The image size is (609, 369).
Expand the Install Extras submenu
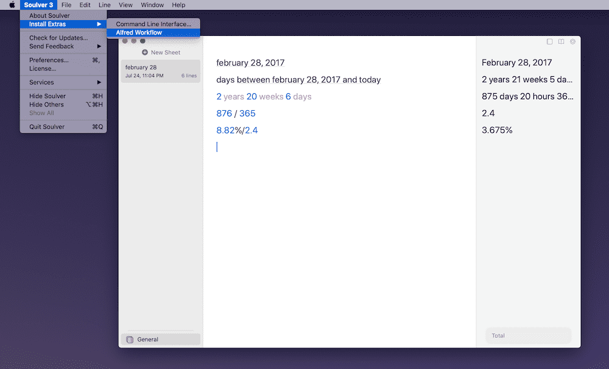[x=63, y=24]
